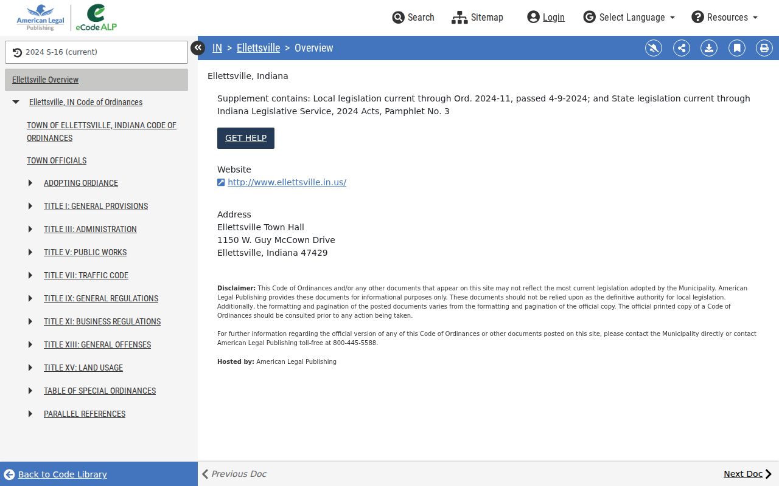Click the bookmark icon
The image size is (779, 486).
[737, 48]
